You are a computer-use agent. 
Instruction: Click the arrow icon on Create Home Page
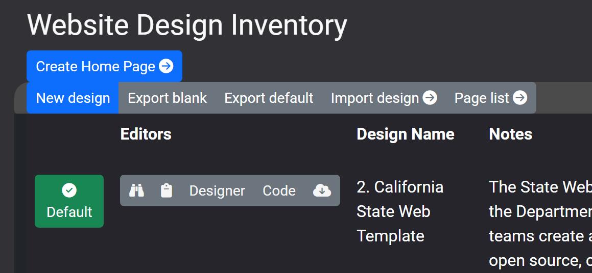(x=166, y=66)
